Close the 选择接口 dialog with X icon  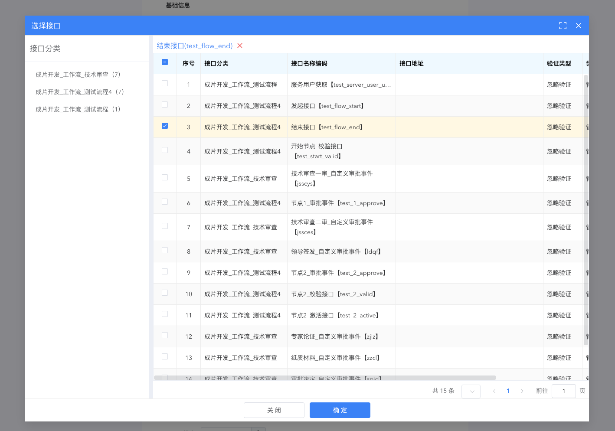[578, 26]
